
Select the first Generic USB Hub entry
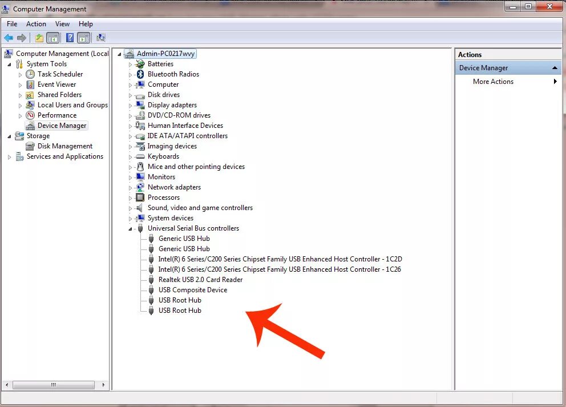184,239
